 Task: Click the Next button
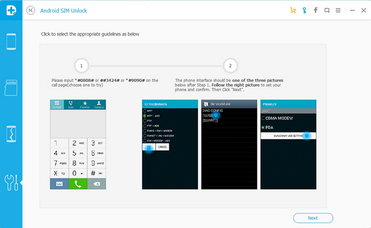(313, 218)
